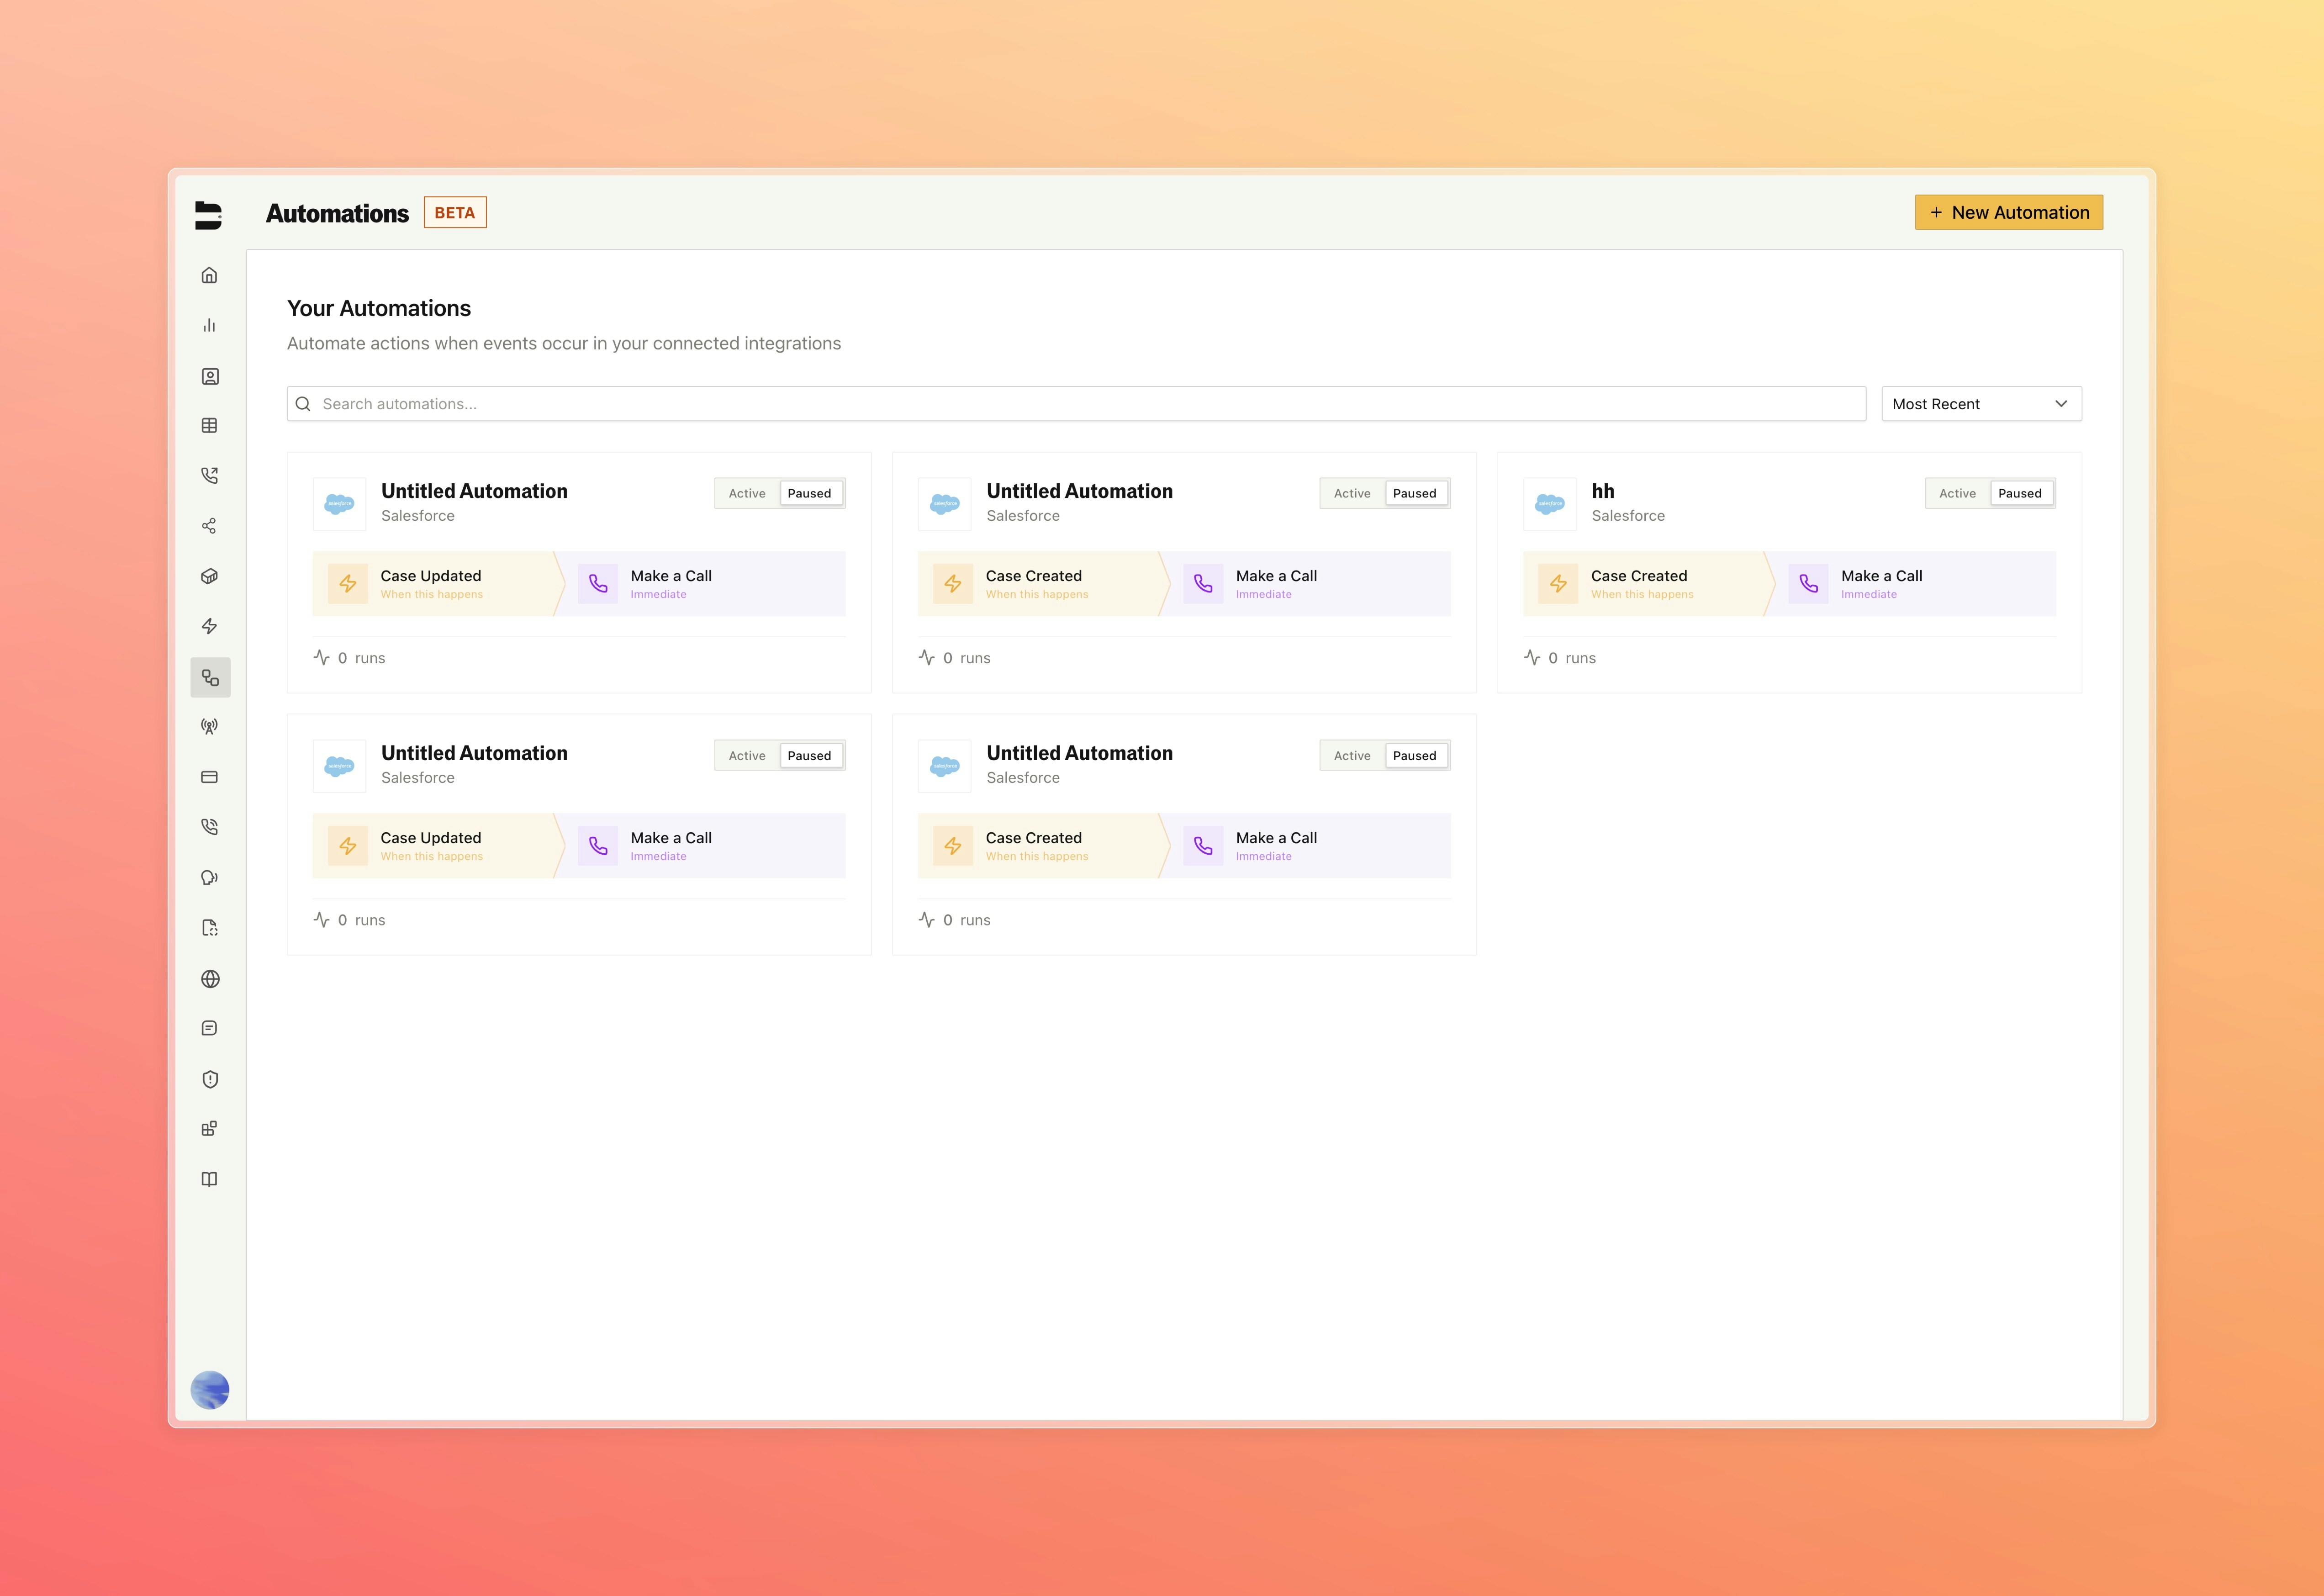Screen dimensions: 2324x1596
Task: Open the broadcast antenna sidebar icon
Action: point(210,726)
